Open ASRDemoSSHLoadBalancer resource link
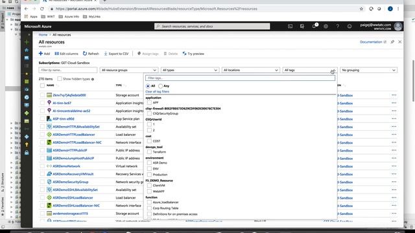Image resolution: width=415 pixels, height=233 pixels. (x=73, y=197)
